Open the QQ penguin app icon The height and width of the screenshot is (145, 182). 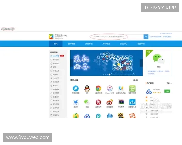pos(87,89)
